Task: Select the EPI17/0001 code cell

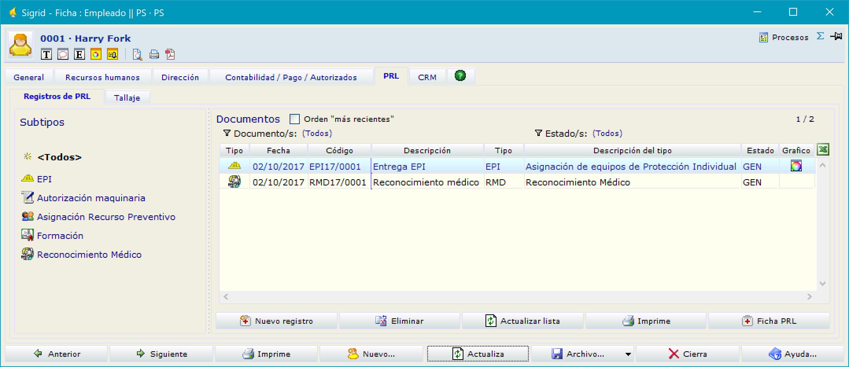Action: tap(339, 167)
